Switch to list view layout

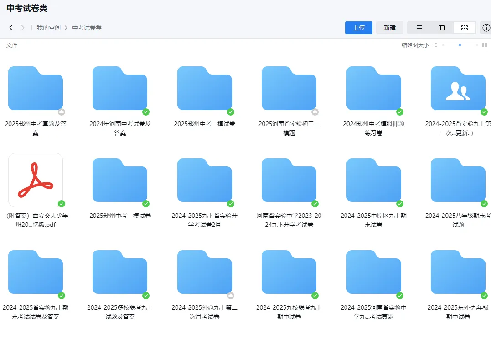[x=419, y=28]
